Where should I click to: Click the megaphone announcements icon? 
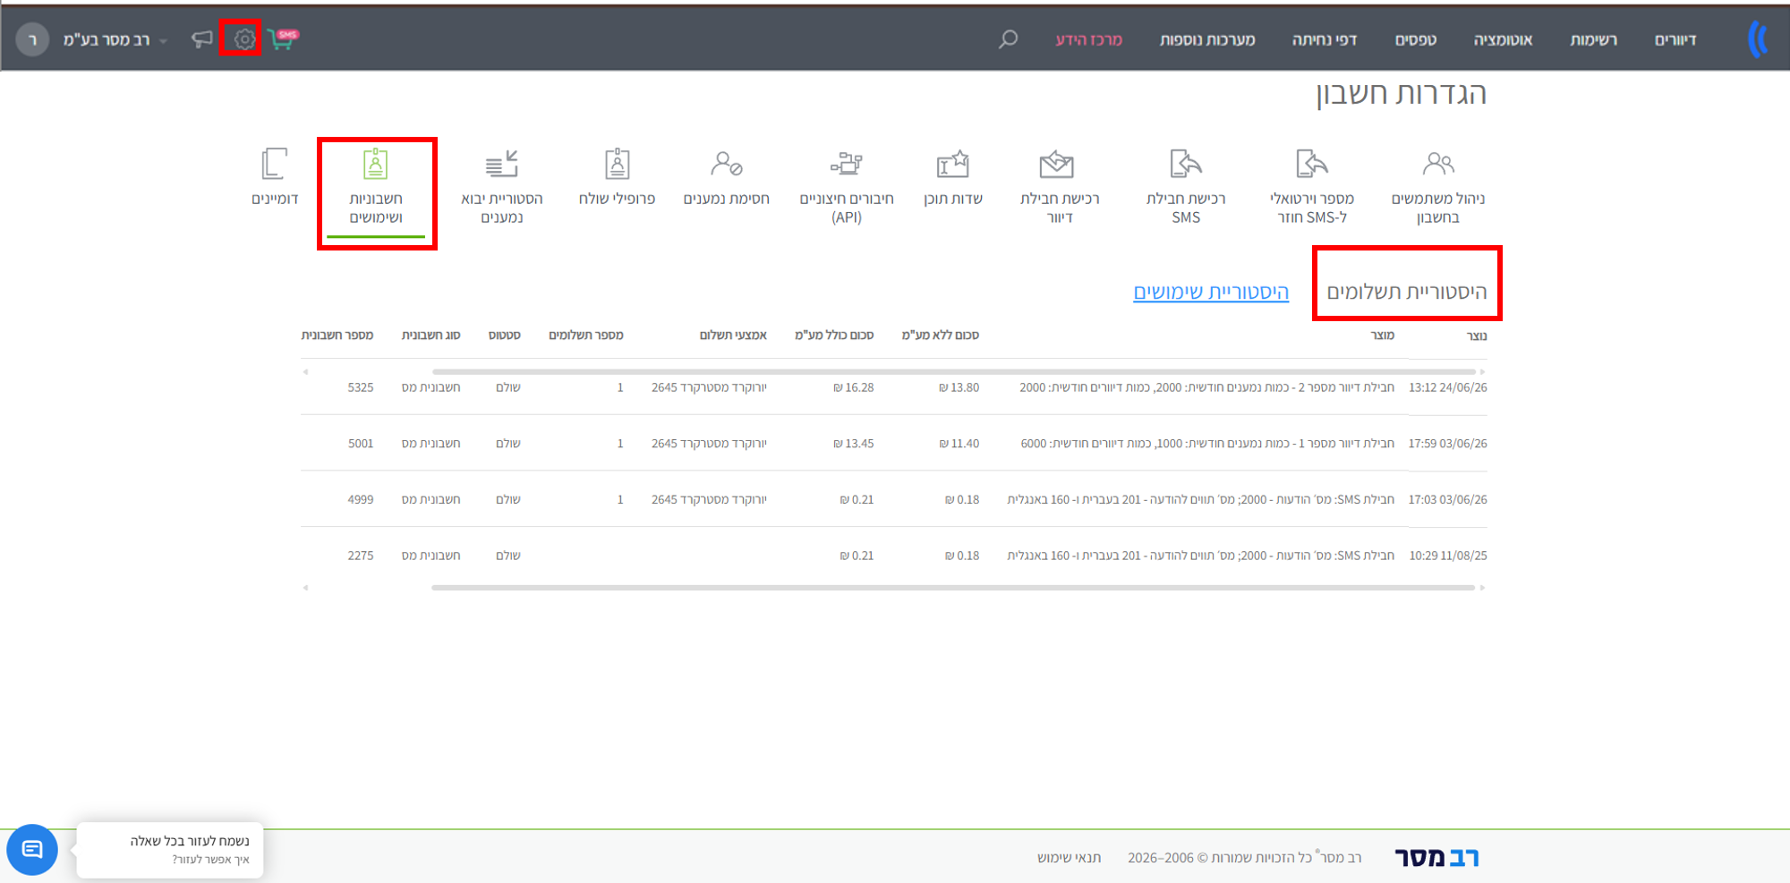pos(202,39)
